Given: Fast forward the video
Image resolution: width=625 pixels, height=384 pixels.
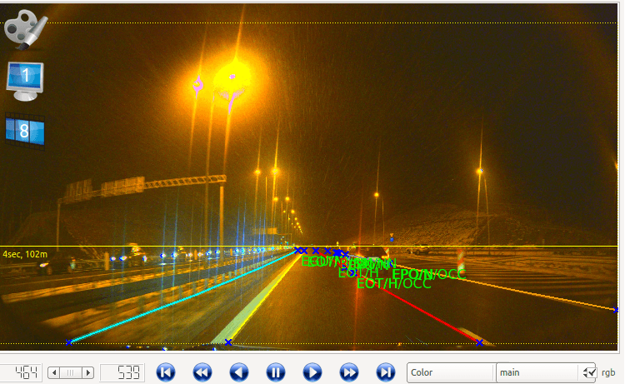Looking at the screenshot, I should click(x=349, y=372).
